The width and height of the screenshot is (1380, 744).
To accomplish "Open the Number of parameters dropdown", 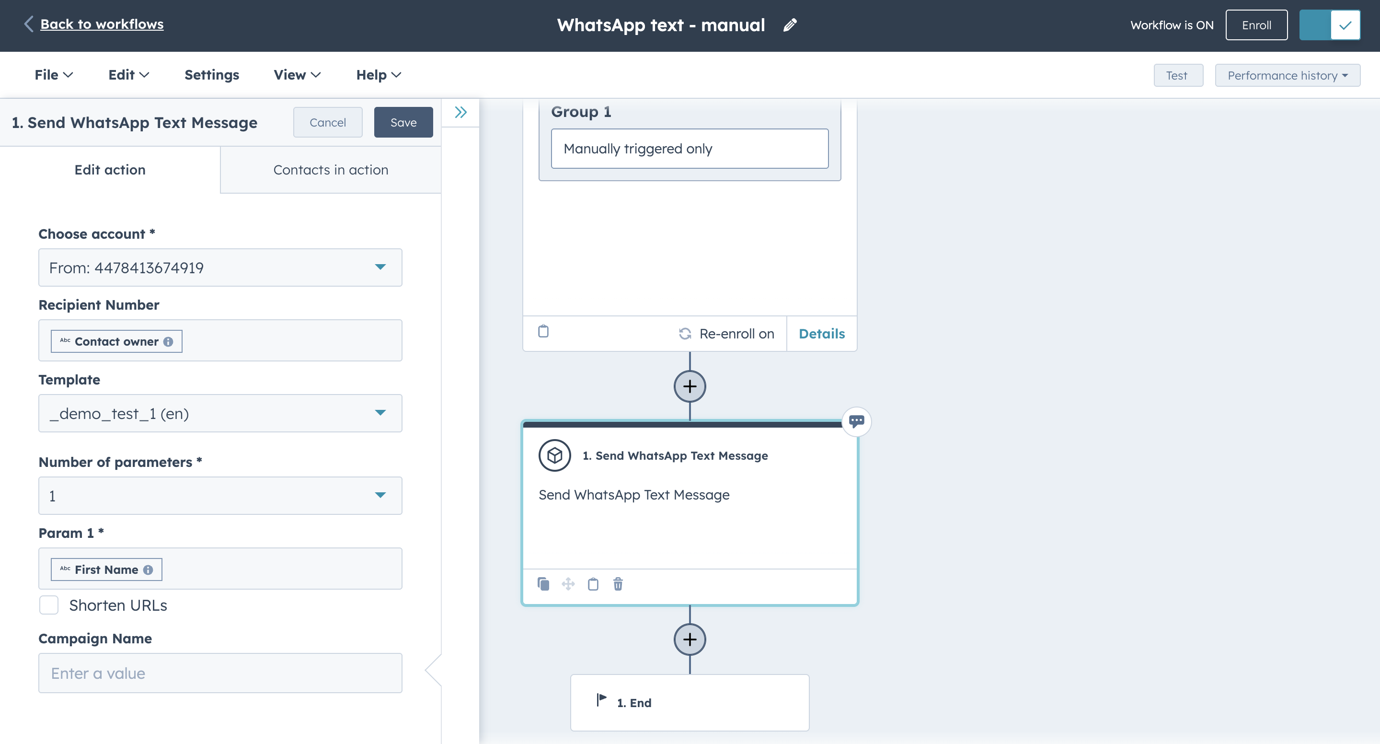I will click(x=220, y=496).
